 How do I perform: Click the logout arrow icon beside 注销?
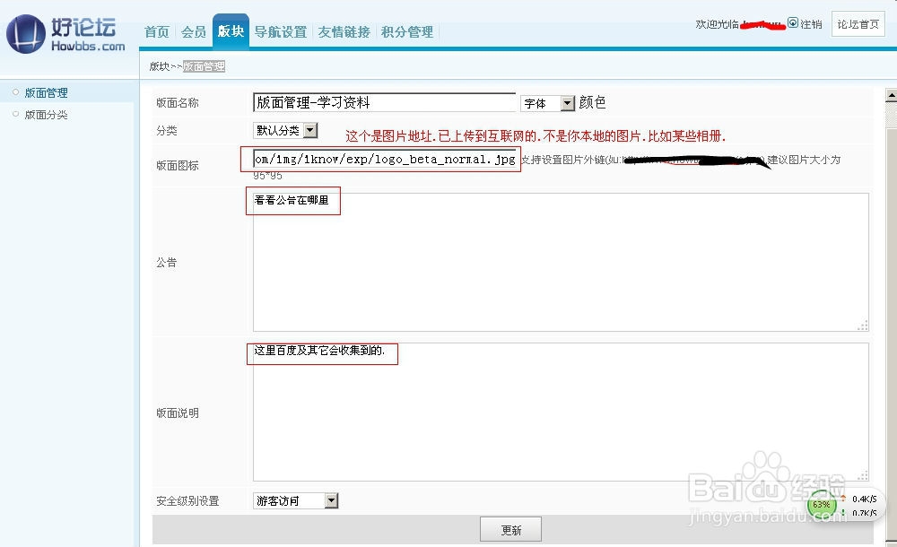click(x=791, y=23)
